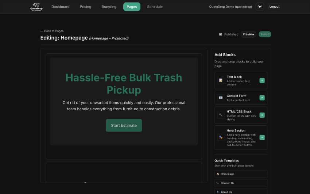Viewport: 310px width, 194px height.
Task: Click the Add Blocks panel heading
Action: pos(225,55)
